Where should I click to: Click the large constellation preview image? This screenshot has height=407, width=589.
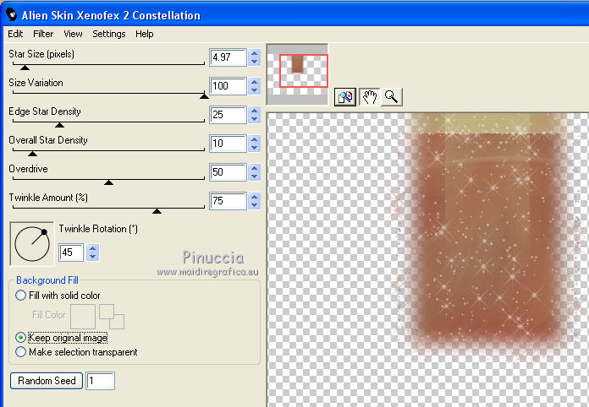pos(428,260)
